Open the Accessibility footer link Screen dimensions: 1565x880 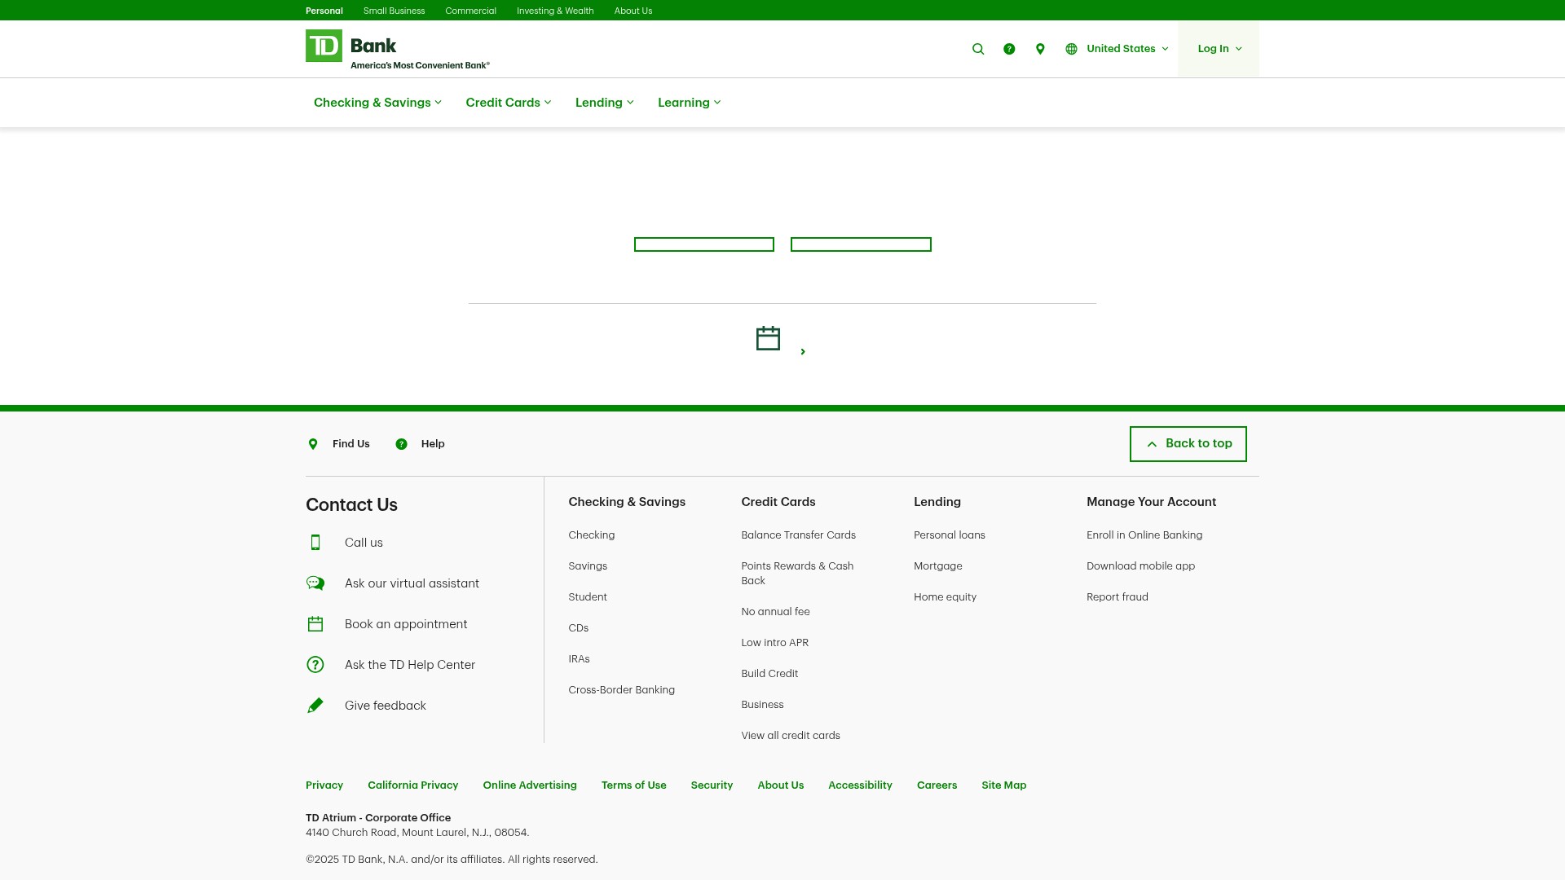(861, 785)
